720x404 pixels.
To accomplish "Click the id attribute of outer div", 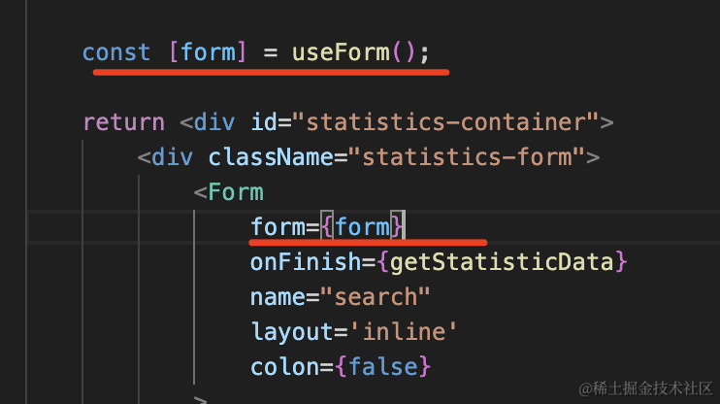I will 264,122.
